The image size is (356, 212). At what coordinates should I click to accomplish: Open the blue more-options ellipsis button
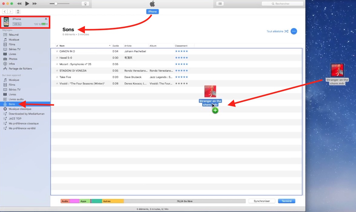(x=294, y=31)
